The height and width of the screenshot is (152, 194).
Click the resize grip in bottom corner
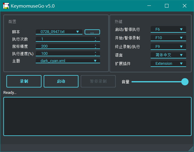[191, 149]
